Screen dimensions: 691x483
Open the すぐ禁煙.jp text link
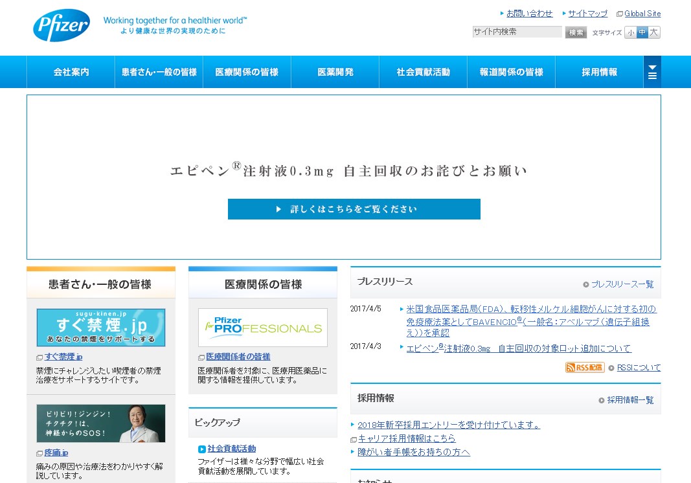(x=63, y=357)
